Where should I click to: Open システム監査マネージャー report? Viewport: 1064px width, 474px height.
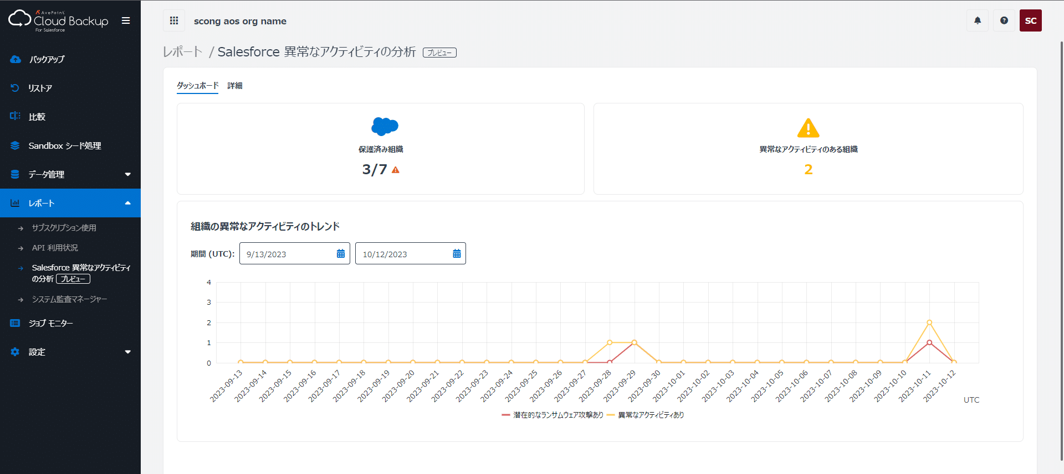coord(69,299)
